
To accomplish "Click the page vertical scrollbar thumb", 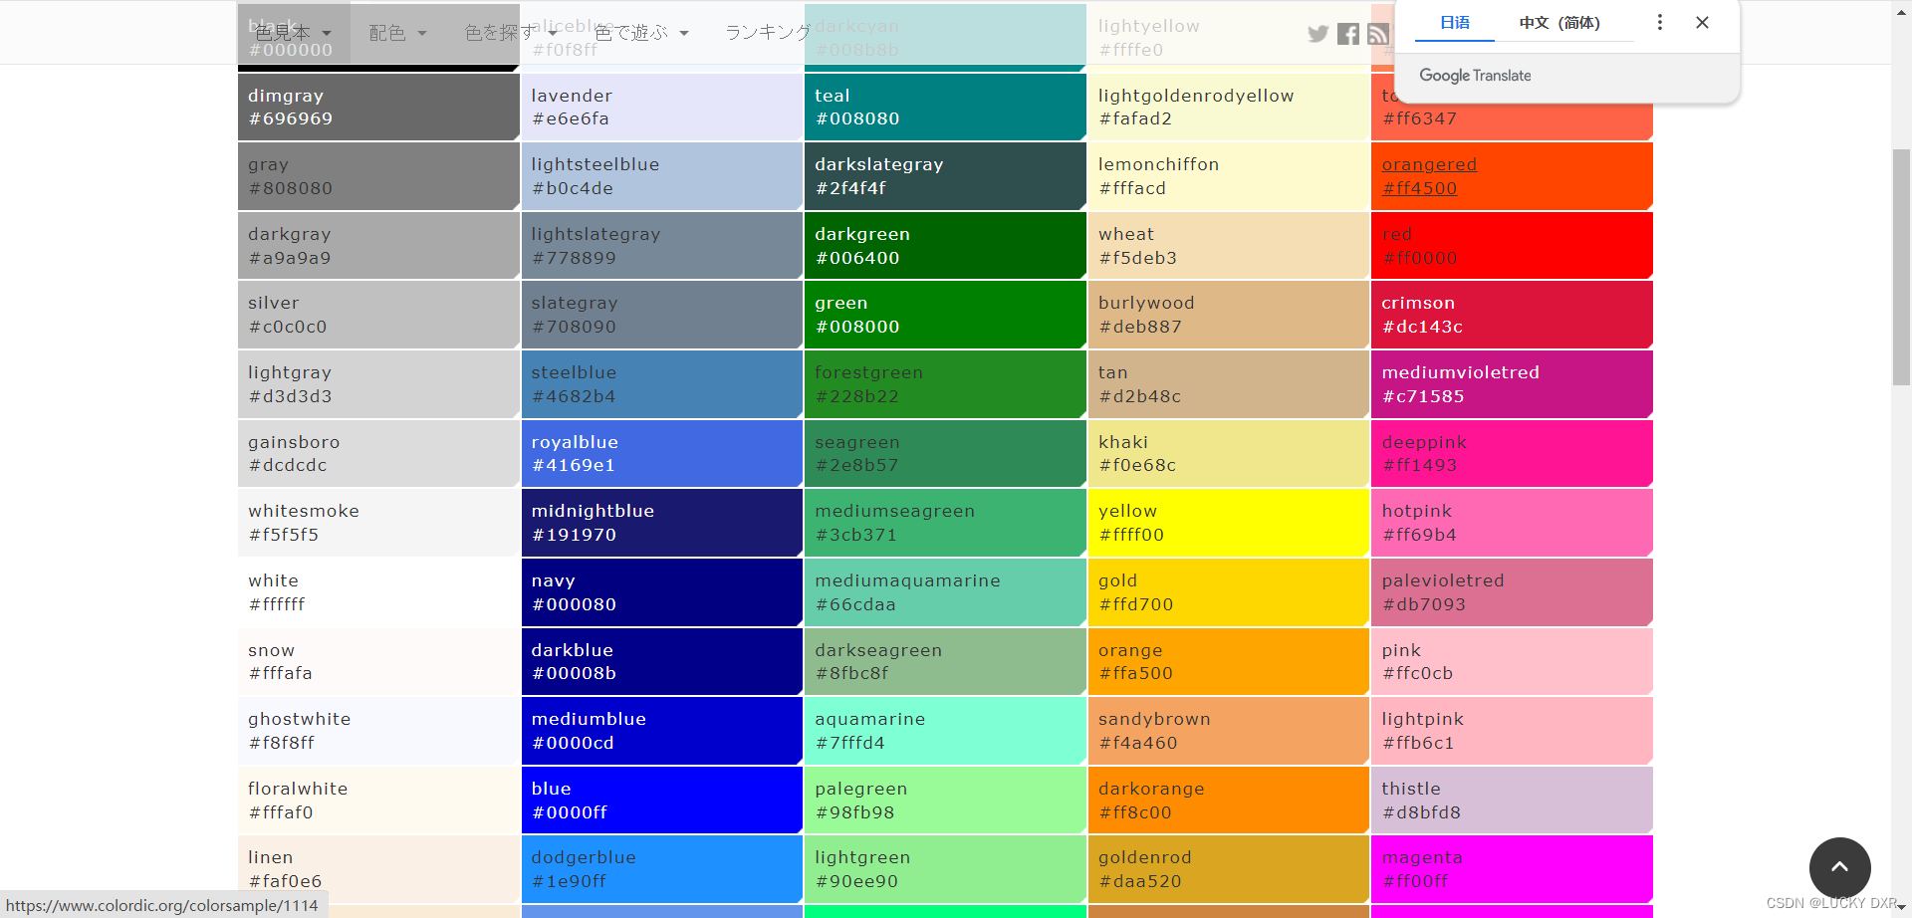I will 1901,267.
